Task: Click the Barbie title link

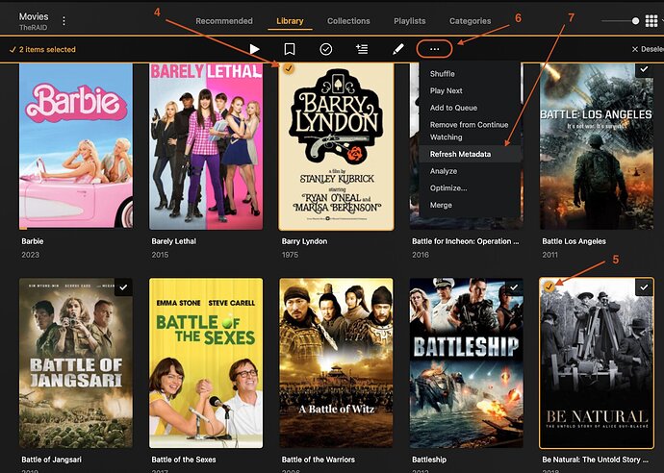Action: [33, 241]
